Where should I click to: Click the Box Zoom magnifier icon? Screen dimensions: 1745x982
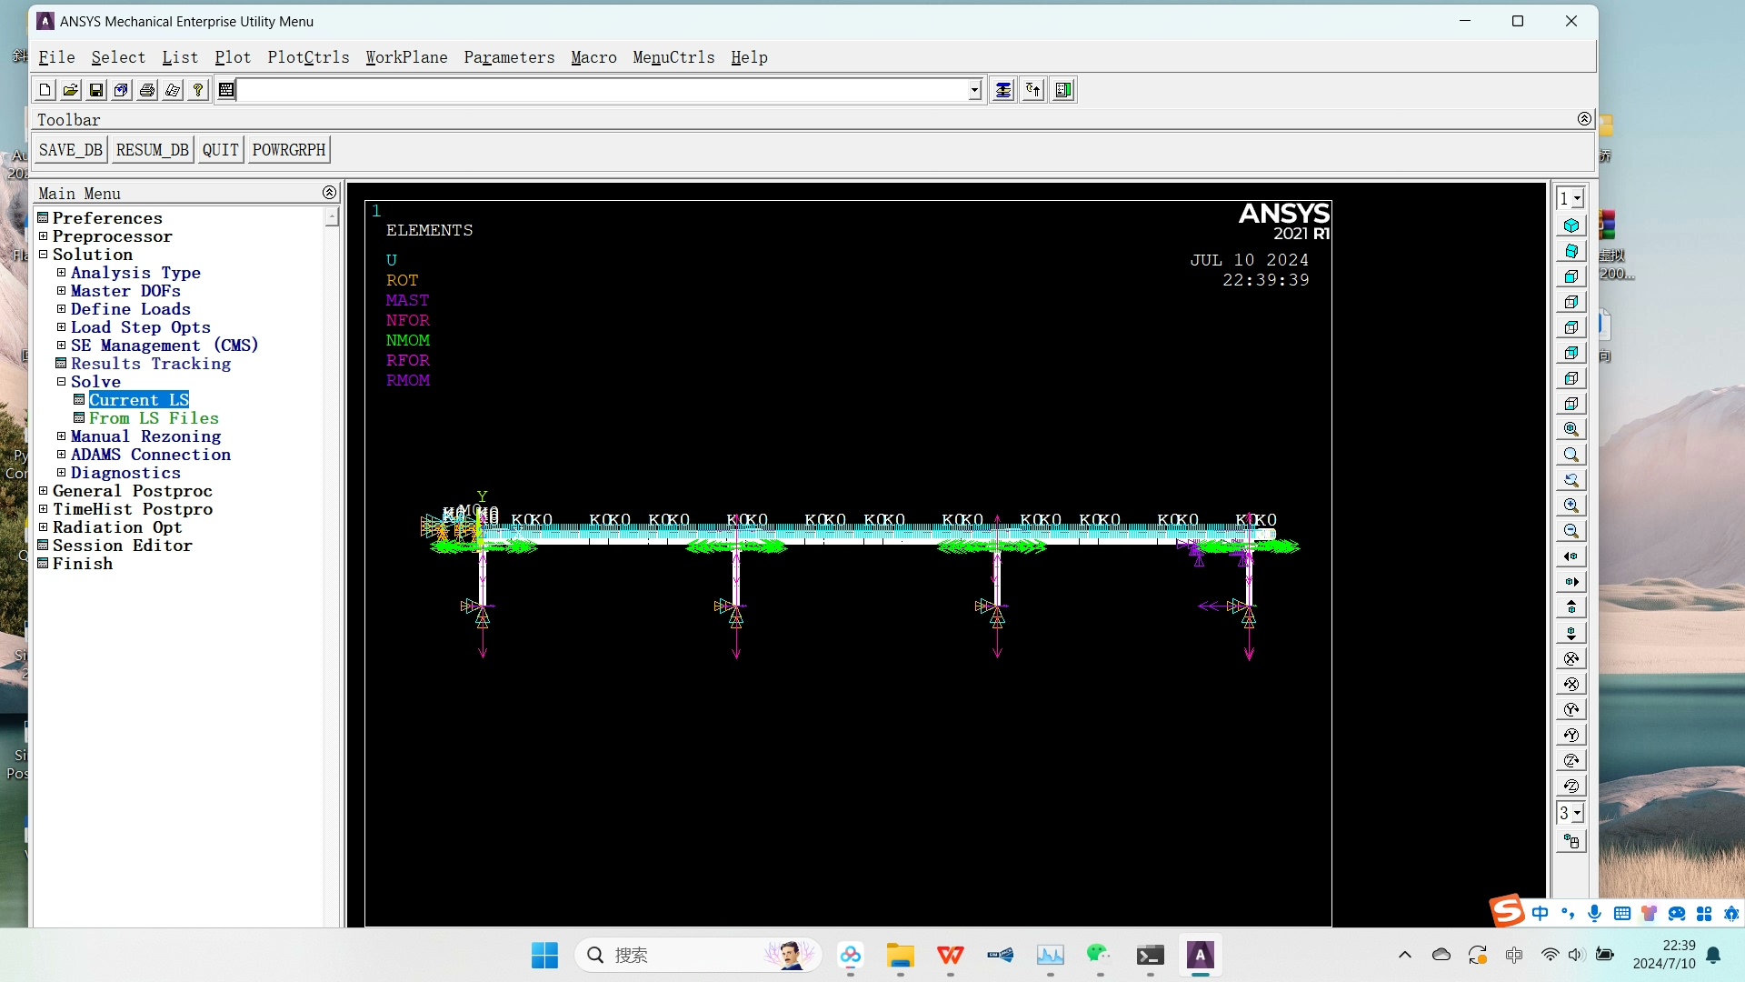click(1571, 455)
